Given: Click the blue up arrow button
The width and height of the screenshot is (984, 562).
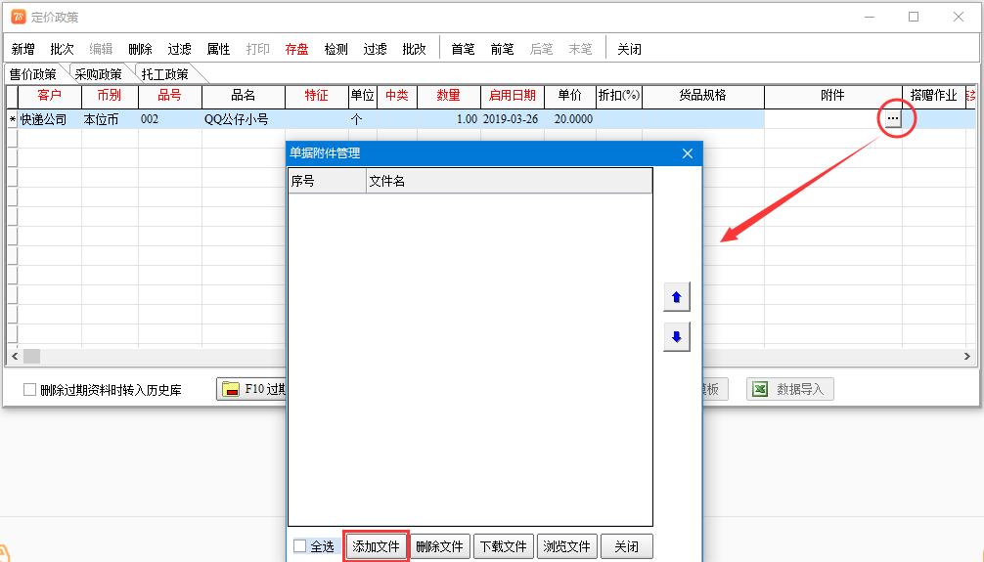Looking at the screenshot, I should (676, 296).
